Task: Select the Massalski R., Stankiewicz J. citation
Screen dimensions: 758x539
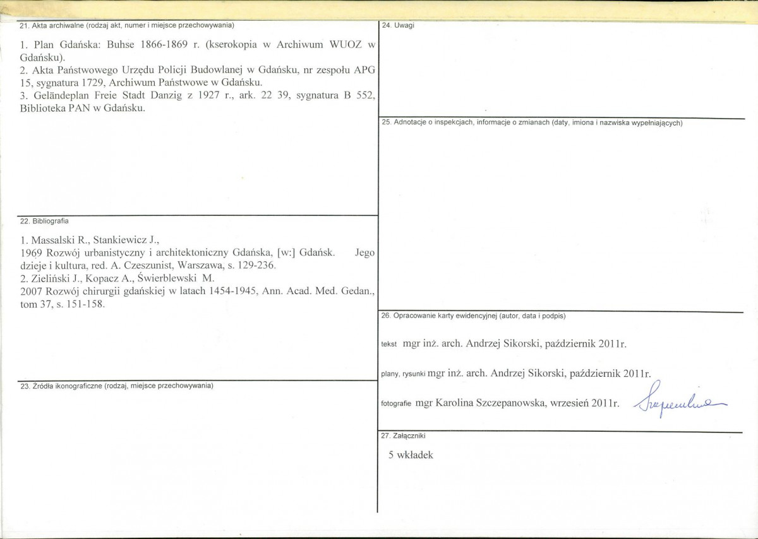Action: [93, 240]
